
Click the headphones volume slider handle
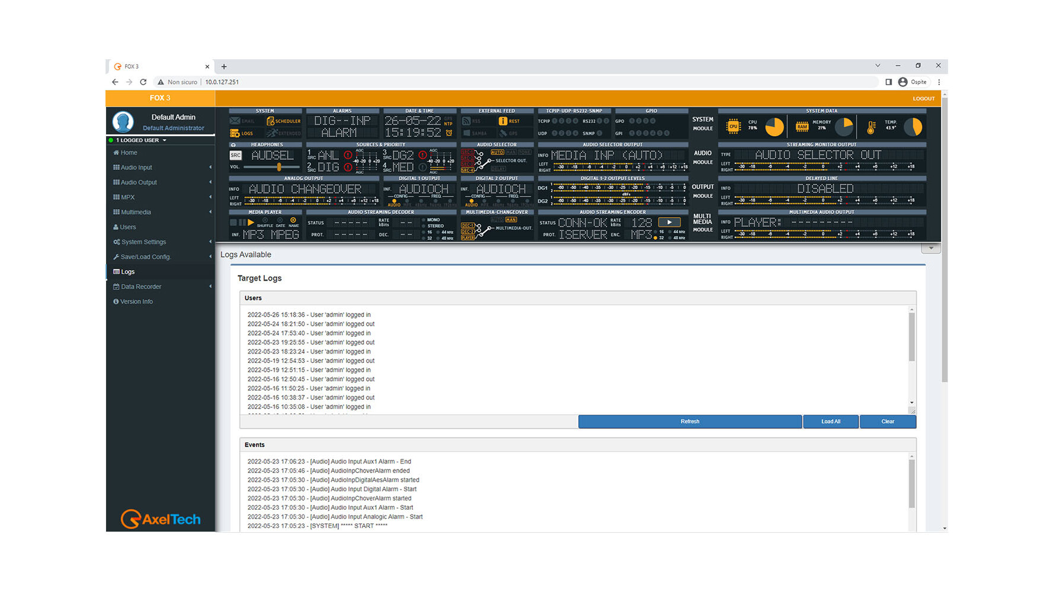tap(279, 168)
